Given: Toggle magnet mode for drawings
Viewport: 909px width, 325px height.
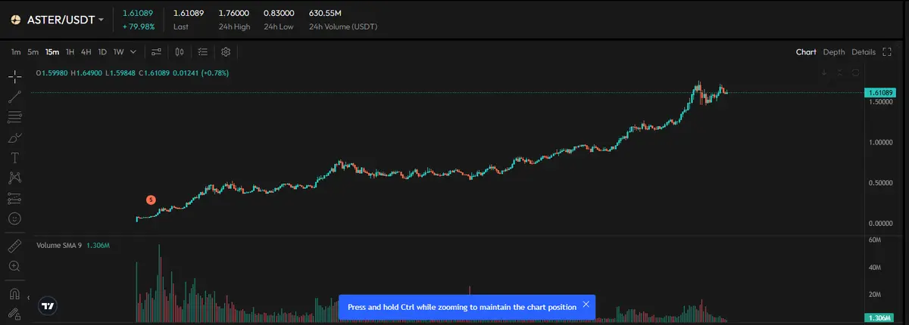Looking at the screenshot, I should pyautogui.click(x=14, y=293).
